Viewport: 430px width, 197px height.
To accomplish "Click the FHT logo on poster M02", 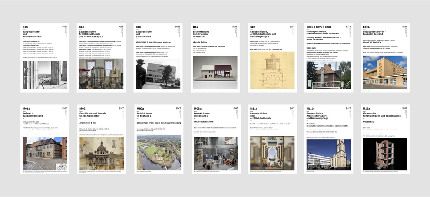I will click(x=121, y=108).
